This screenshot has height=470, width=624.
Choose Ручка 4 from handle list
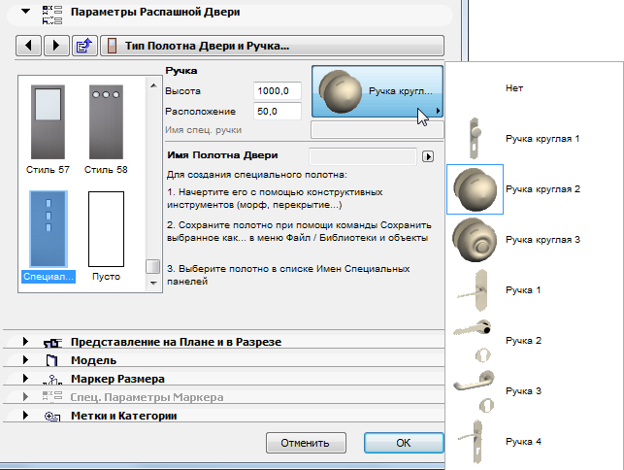coord(523,441)
